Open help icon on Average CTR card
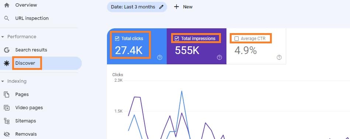 point(279,57)
